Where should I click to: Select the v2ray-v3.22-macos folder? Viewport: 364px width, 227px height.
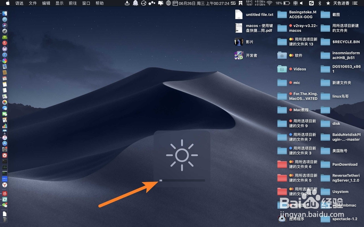282,28
